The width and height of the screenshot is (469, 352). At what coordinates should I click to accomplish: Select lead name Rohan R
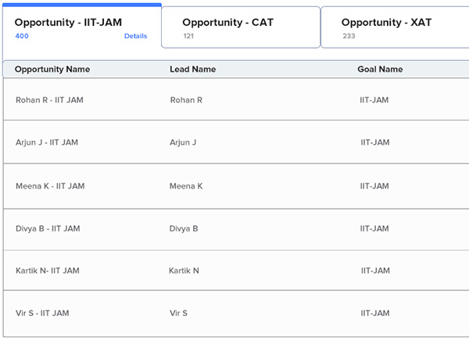click(186, 100)
